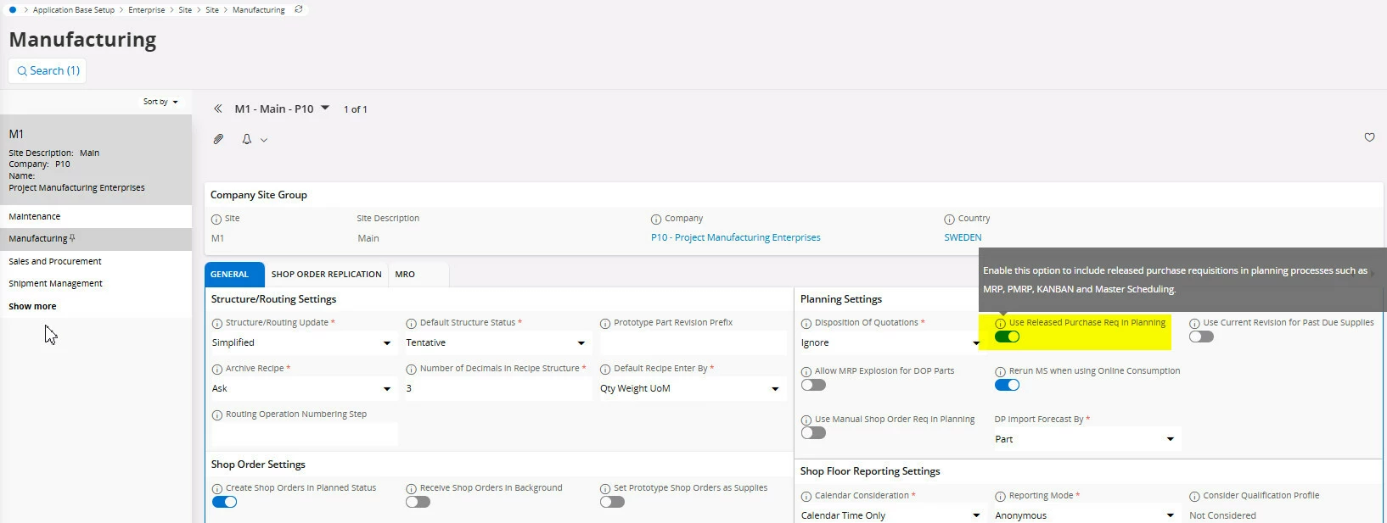The image size is (1387, 523).
Task: Click the refresh icon in breadcrumb
Action: point(298,9)
